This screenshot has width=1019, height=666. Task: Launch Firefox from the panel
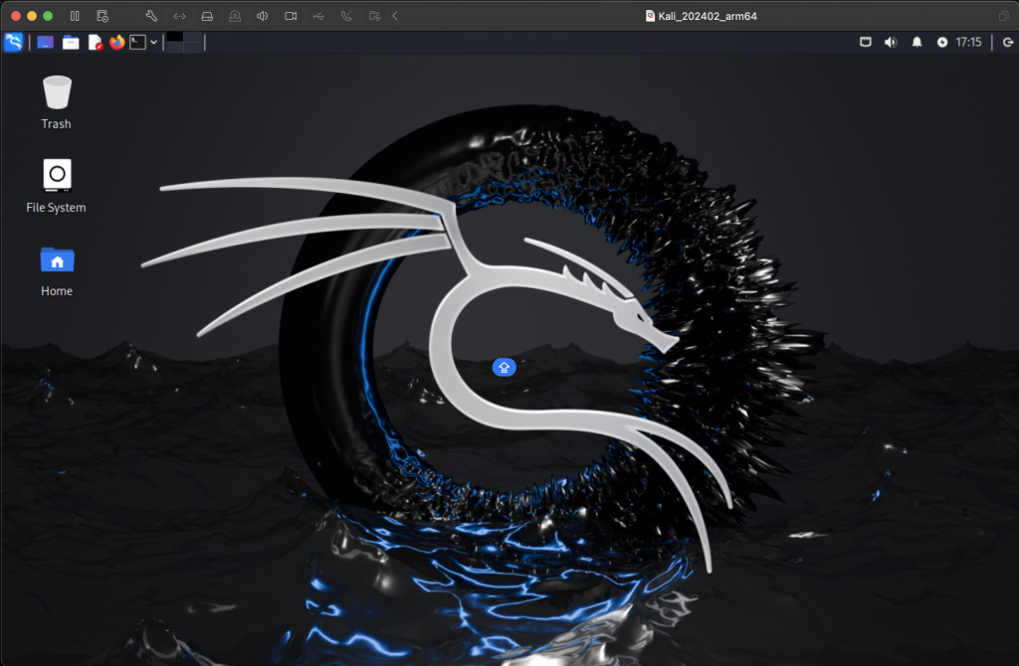point(117,42)
